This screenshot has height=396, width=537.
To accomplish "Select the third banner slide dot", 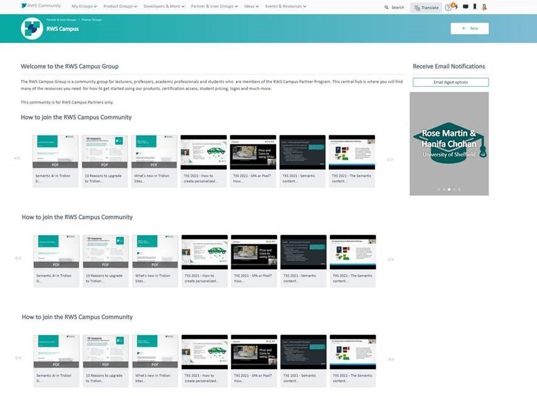I will 450,189.
